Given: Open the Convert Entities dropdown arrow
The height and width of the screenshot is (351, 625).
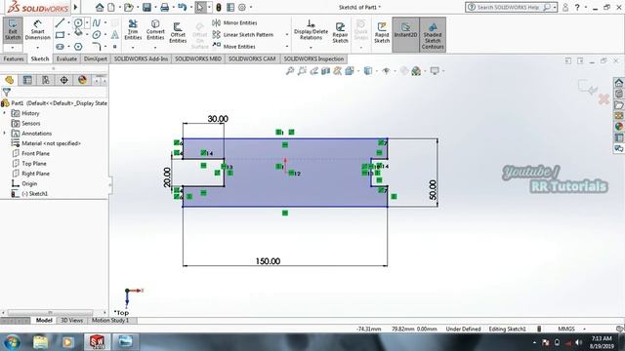Looking at the screenshot, I should pos(155,48).
